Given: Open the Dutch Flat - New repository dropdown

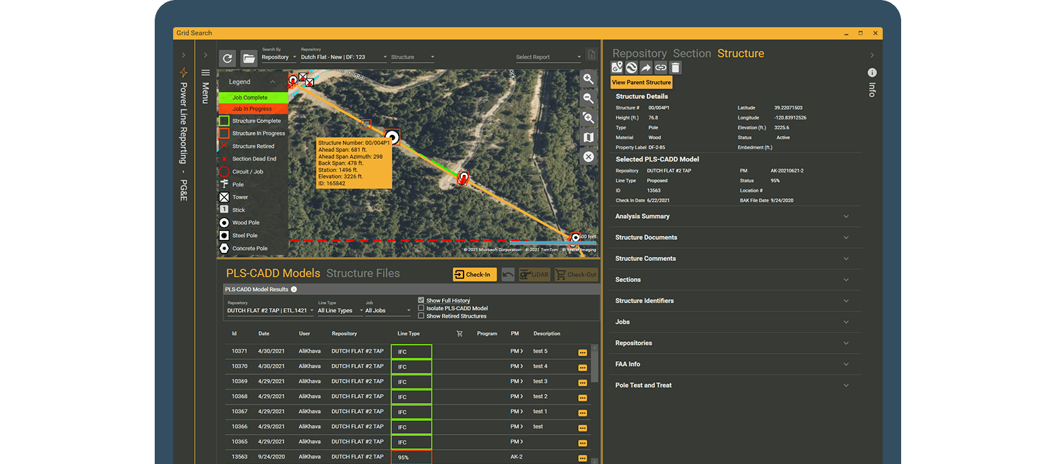Looking at the screenshot, I should [x=344, y=57].
